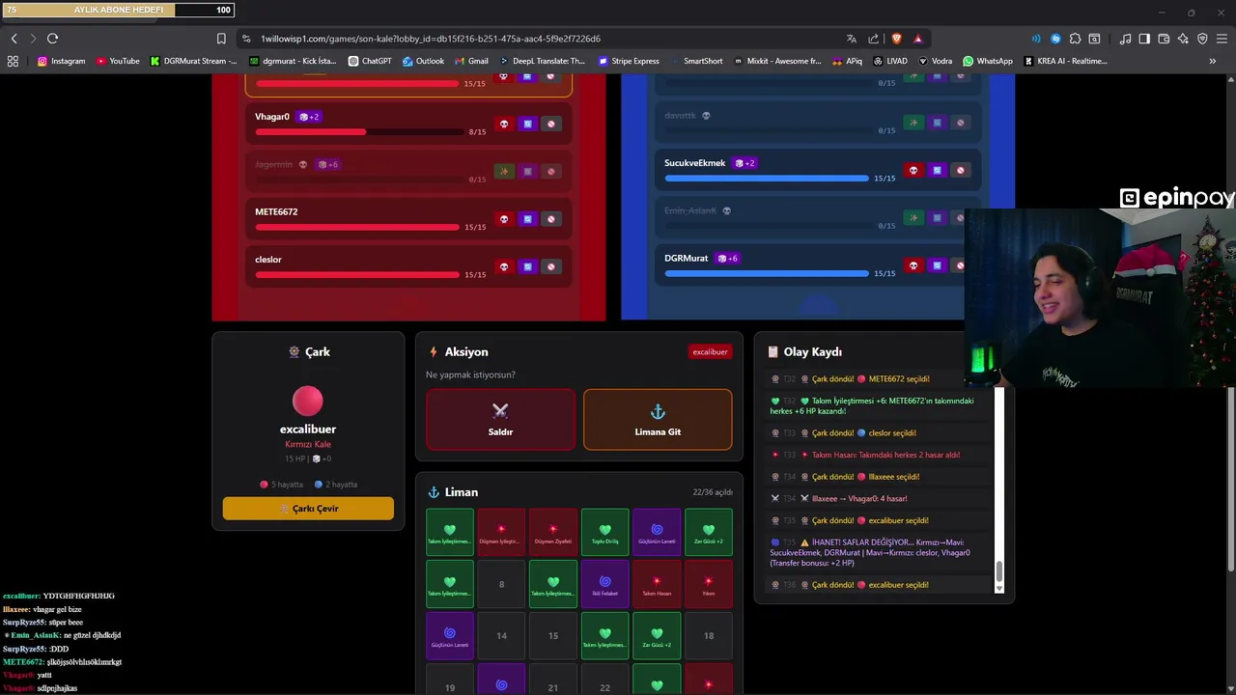The height and width of the screenshot is (695, 1236).
Task: Click the purple dice icon on SucukveEkmek's row
Action: click(x=937, y=170)
